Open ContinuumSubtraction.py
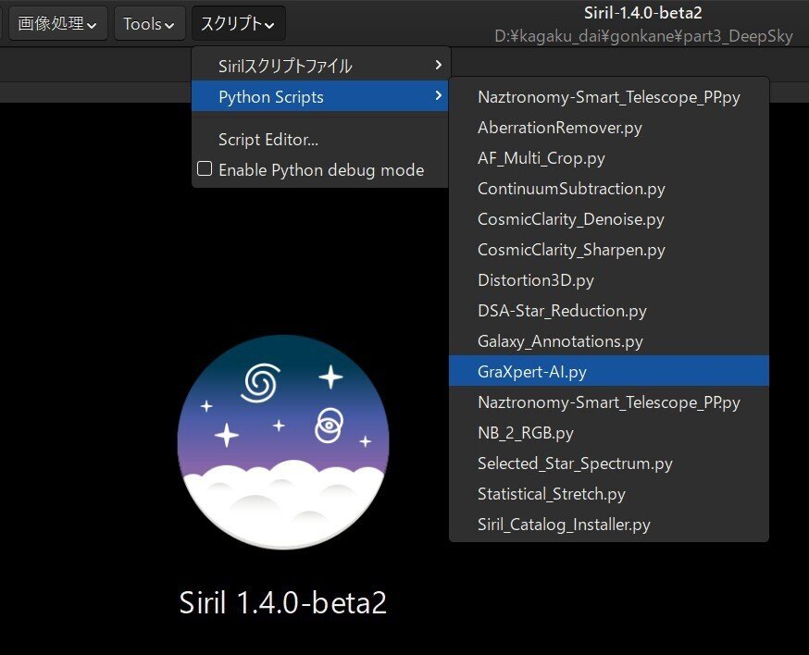 pos(571,189)
